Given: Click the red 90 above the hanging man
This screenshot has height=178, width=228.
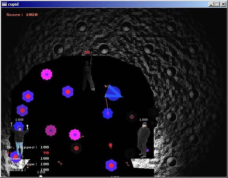Looking at the screenshot, I should [x=87, y=53].
